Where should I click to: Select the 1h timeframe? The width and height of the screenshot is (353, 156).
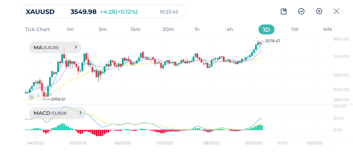pyautogui.click(x=197, y=29)
